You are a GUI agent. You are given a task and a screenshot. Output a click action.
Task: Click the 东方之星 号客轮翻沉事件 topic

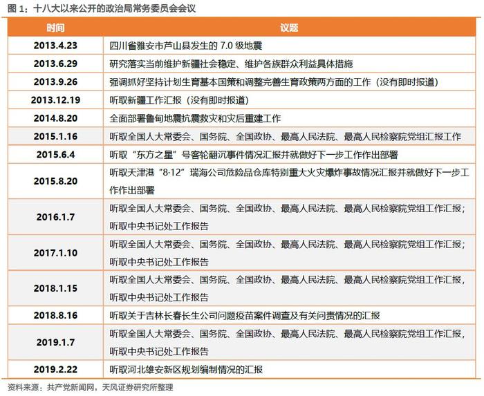[254, 155]
